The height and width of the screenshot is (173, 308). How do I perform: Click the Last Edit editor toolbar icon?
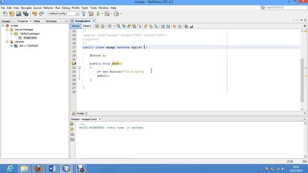click(x=97, y=26)
